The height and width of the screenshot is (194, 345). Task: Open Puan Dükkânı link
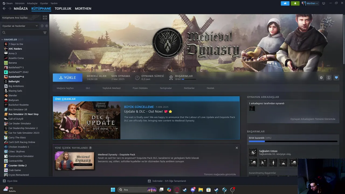point(140,88)
